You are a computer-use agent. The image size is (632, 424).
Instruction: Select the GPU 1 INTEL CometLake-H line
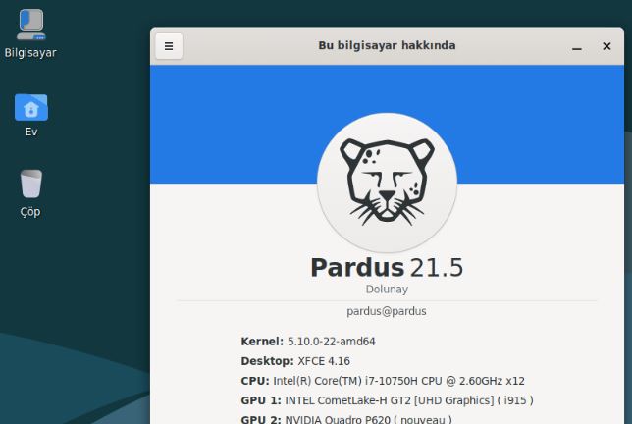pyautogui.click(x=388, y=400)
